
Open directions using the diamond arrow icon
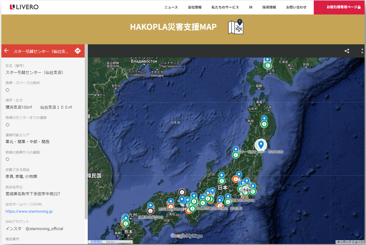78,50
